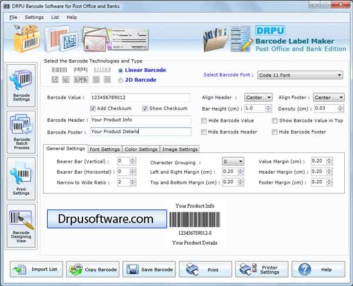Click the Copy Barcode icon button
Screen dimensions: 353x286
click(93, 270)
